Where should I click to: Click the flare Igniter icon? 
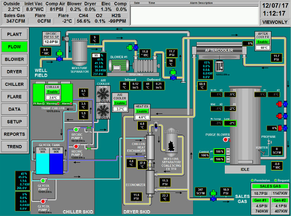[x=262, y=153]
